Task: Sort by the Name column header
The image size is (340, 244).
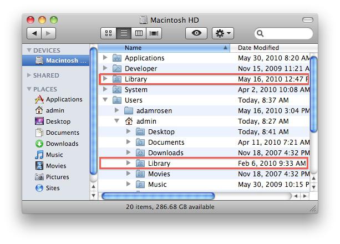Action: click(x=164, y=48)
